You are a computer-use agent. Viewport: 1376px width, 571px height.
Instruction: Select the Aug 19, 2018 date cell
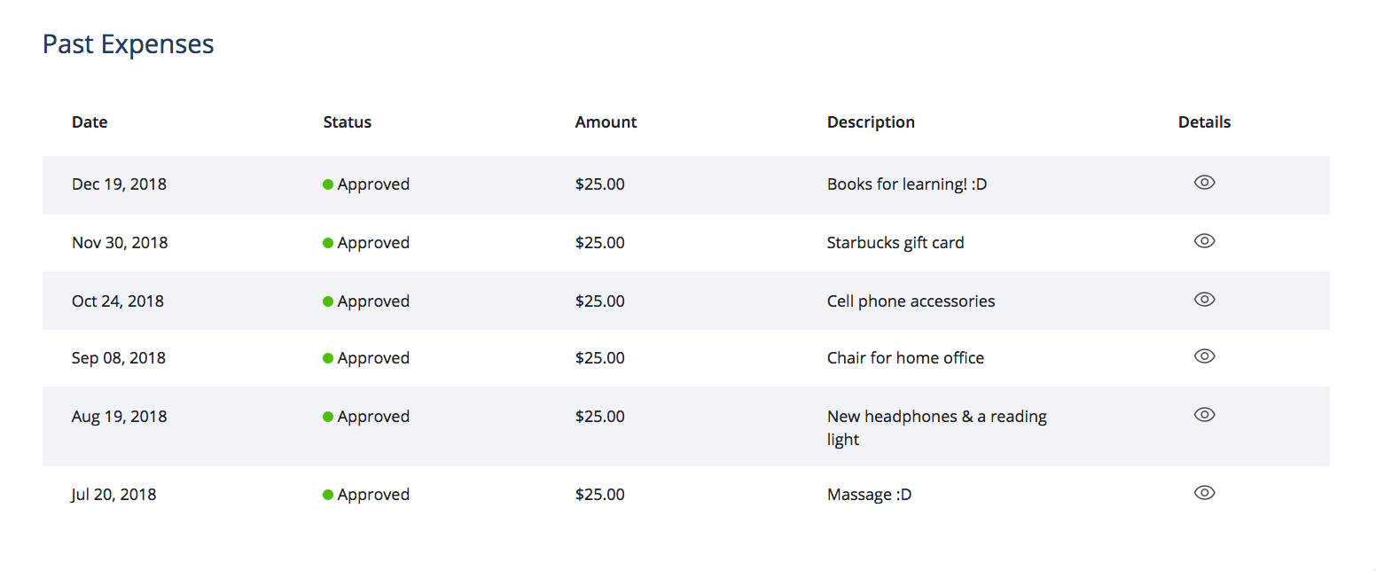119,417
